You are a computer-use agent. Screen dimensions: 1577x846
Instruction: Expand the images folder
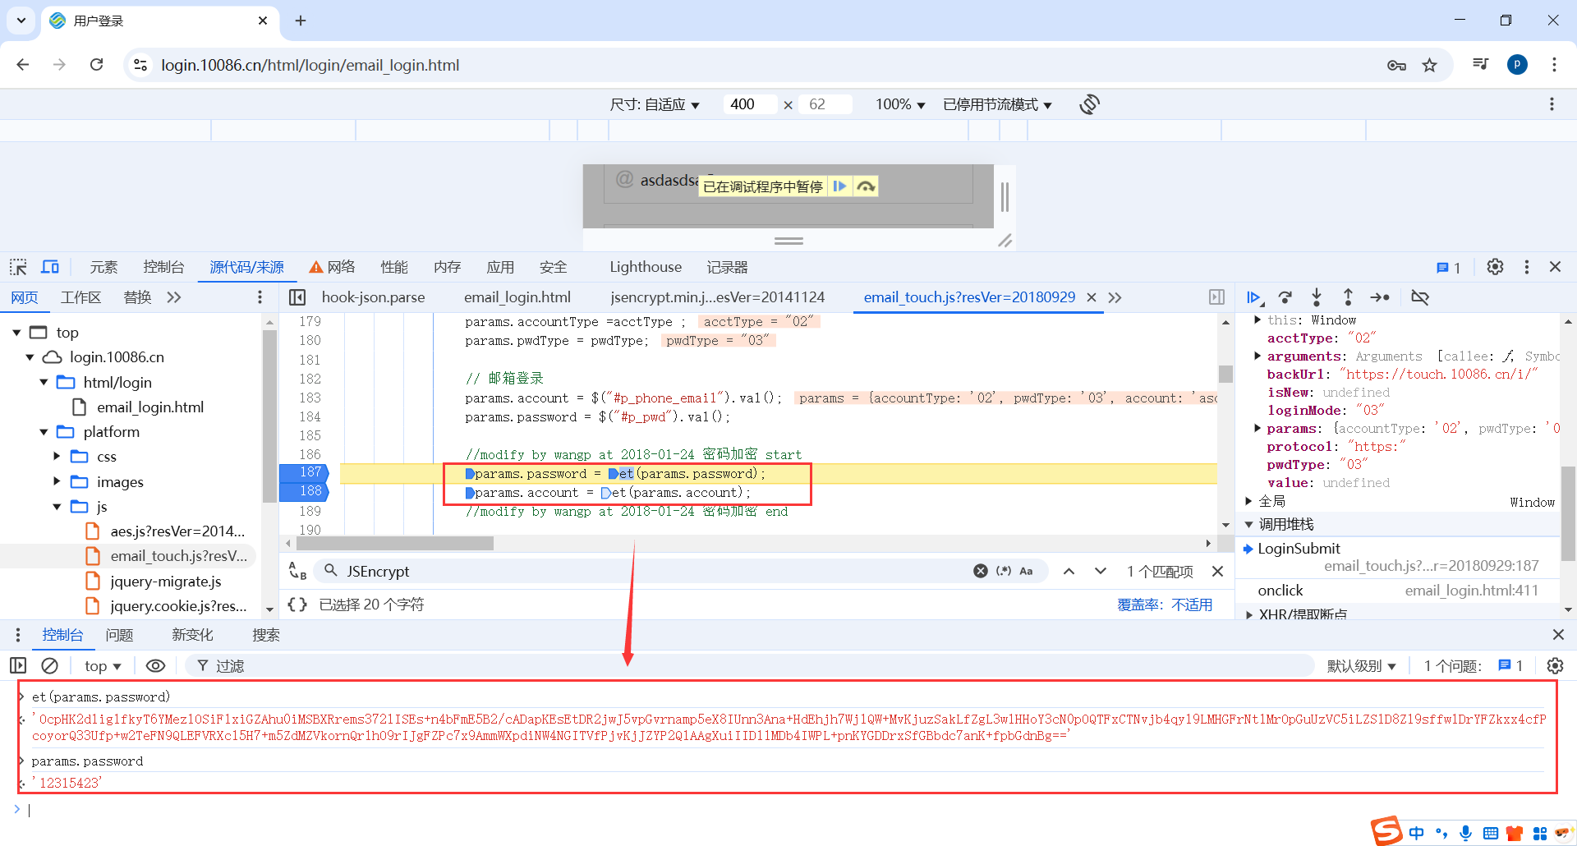point(57,481)
